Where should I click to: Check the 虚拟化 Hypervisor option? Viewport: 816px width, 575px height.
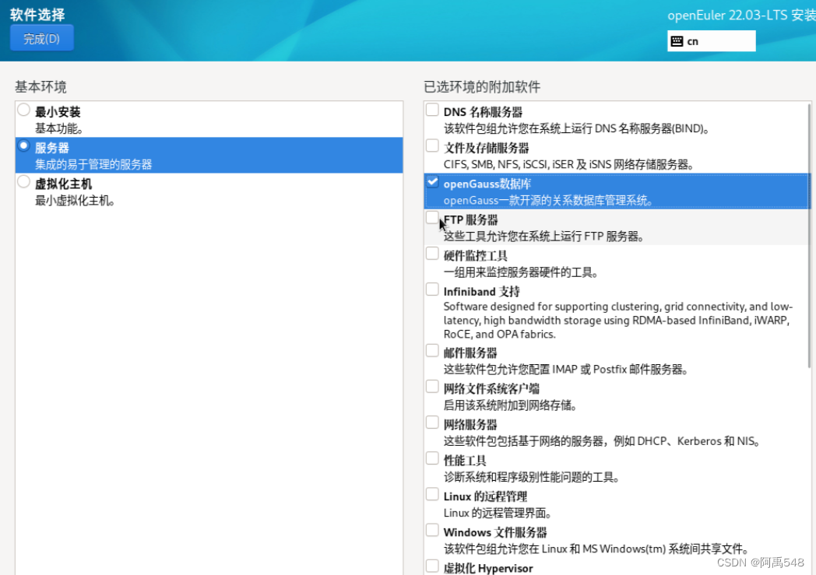point(432,565)
